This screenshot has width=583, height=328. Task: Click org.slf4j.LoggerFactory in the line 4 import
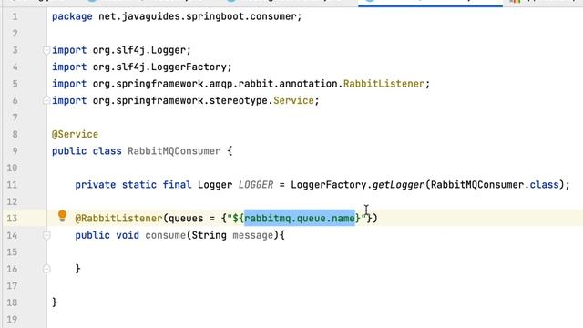(159, 67)
